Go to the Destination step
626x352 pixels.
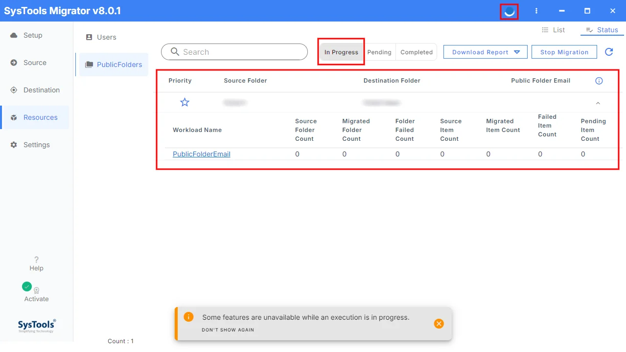(x=35, y=90)
